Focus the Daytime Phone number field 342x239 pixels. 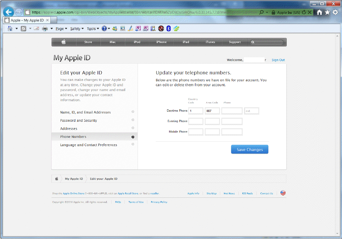click(x=232, y=111)
